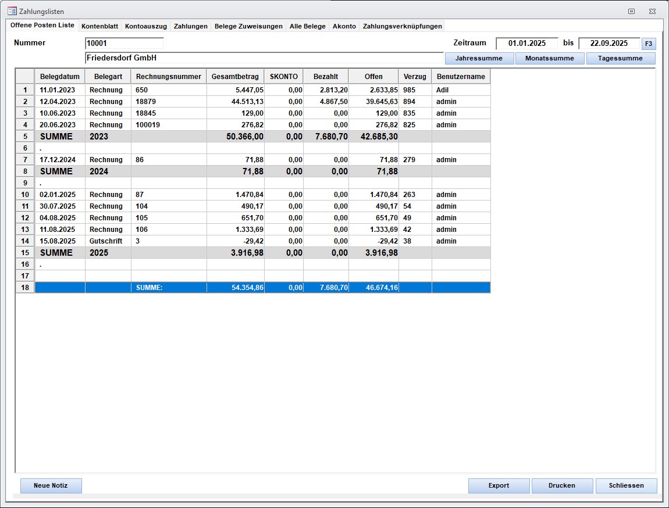
Task: Export the open items list
Action: point(499,485)
